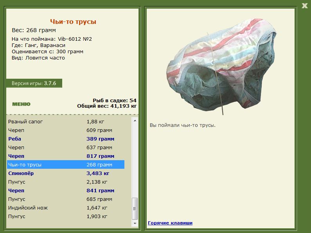Select the Пунгус 685 грамм entry
The image size is (311, 233).
66,199
